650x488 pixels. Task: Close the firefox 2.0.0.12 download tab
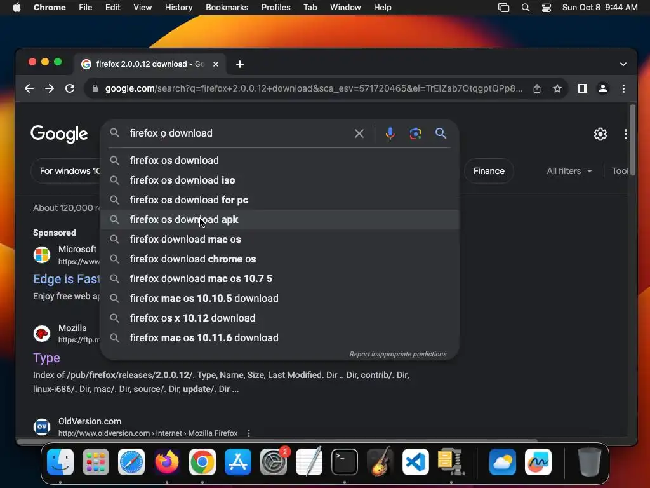click(x=216, y=64)
